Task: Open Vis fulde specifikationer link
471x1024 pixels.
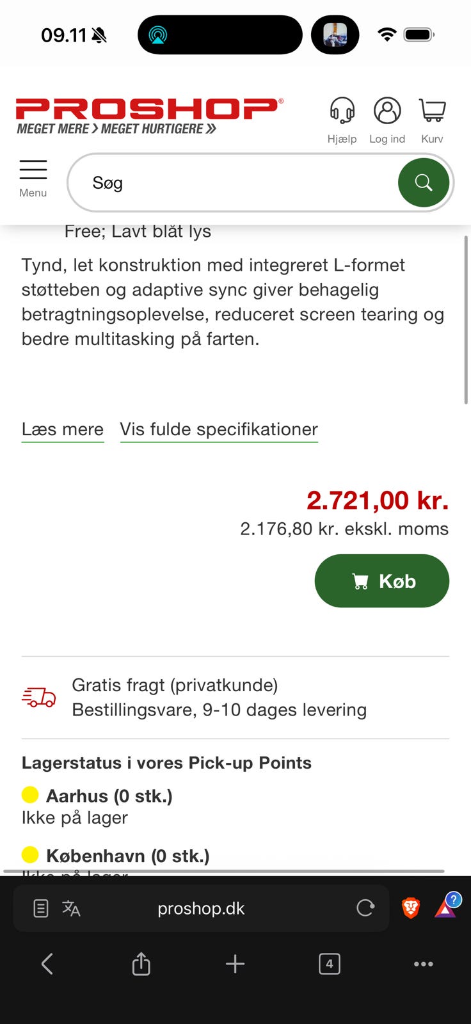Action: tap(219, 429)
